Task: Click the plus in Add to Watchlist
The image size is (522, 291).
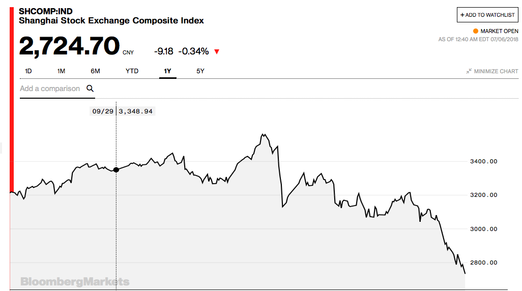Action: 462,15
